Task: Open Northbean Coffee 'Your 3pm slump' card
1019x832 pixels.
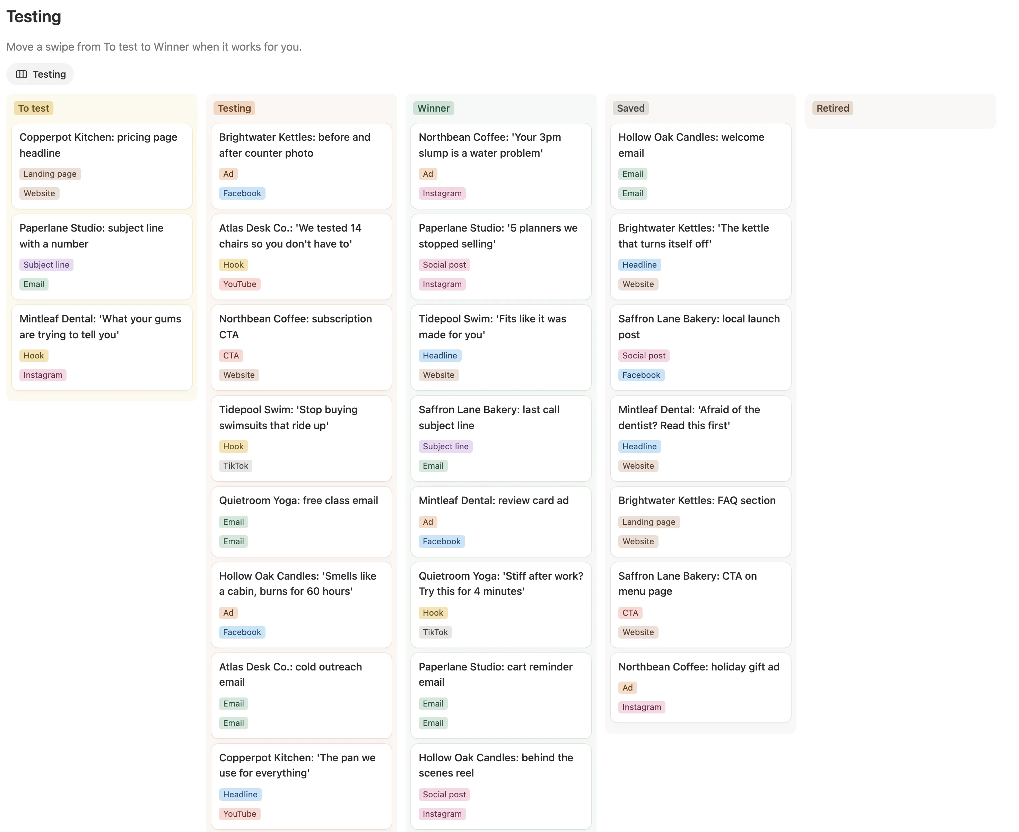Action: coord(501,166)
